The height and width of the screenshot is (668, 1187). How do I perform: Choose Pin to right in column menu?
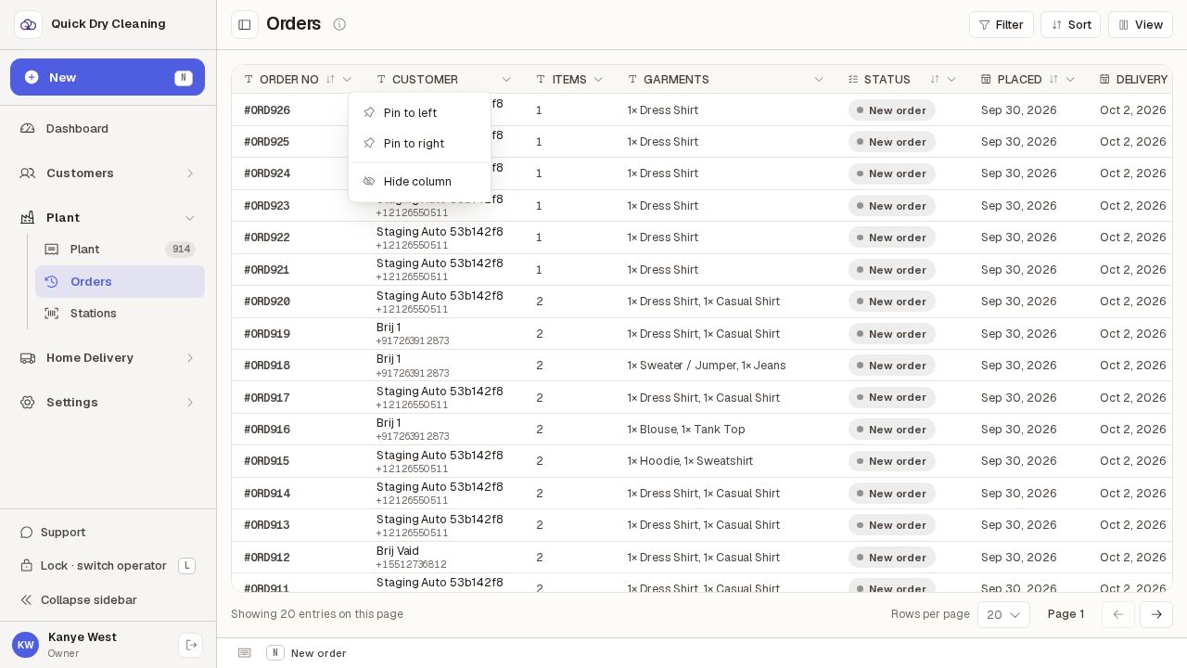coord(419,144)
